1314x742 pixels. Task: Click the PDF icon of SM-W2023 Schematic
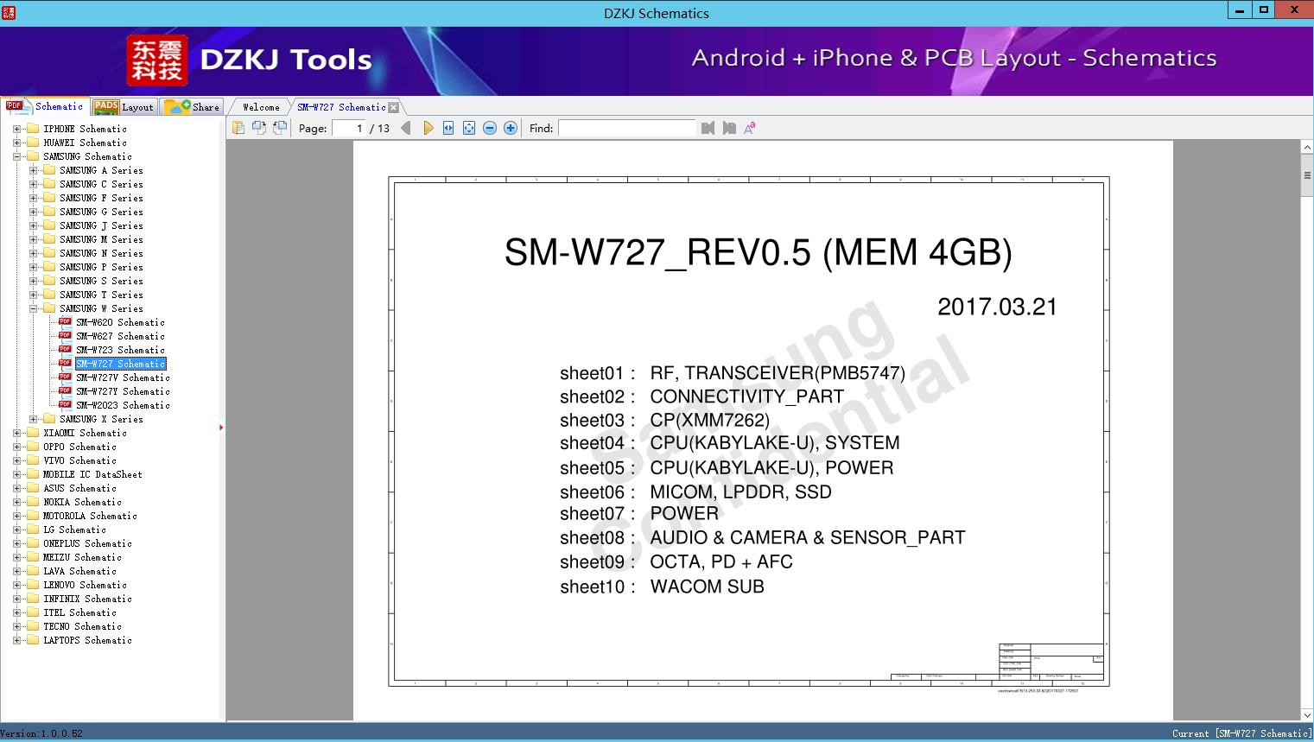tap(65, 404)
